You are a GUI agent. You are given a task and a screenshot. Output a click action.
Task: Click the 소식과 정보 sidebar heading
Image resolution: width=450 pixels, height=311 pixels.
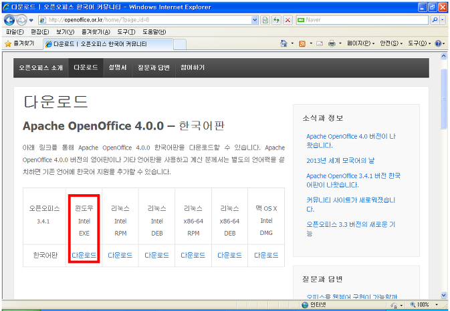[x=323, y=118]
